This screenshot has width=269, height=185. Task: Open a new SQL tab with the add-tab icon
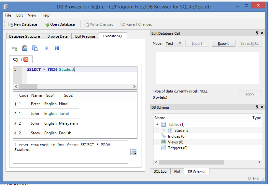pos(15,49)
